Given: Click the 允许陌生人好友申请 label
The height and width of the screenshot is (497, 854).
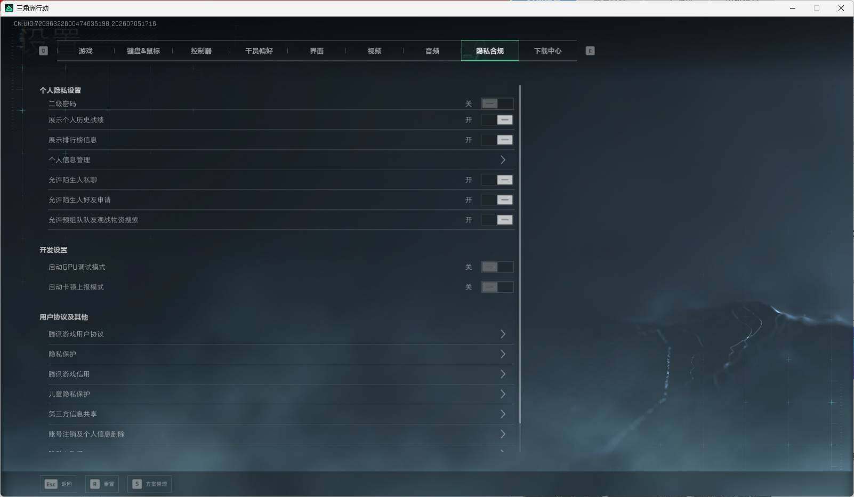Looking at the screenshot, I should pyautogui.click(x=79, y=200).
